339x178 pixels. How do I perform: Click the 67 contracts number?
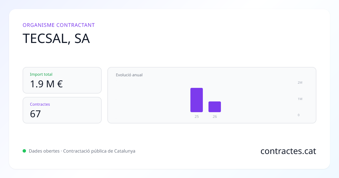pyautogui.click(x=36, y=114)
